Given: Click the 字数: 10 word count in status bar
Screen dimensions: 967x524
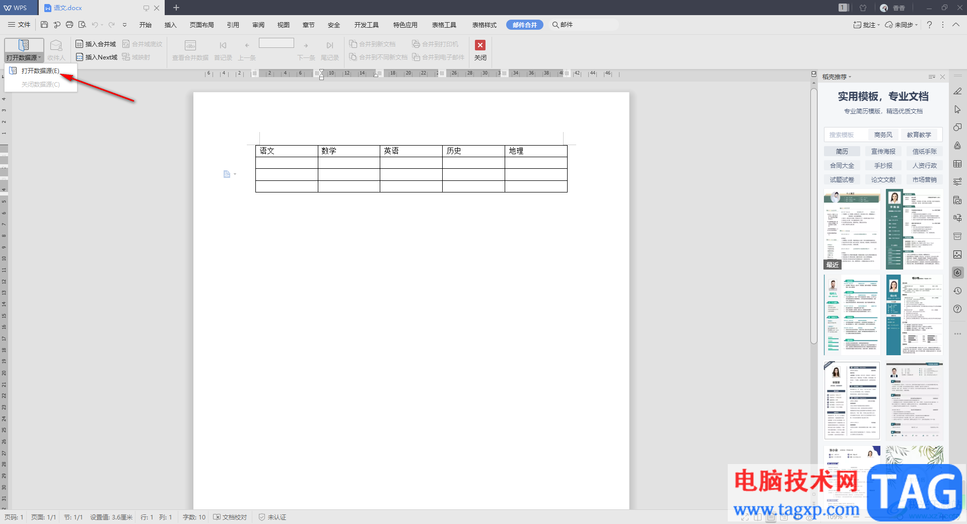Looking at the screenshot, I should pos(194,517).
